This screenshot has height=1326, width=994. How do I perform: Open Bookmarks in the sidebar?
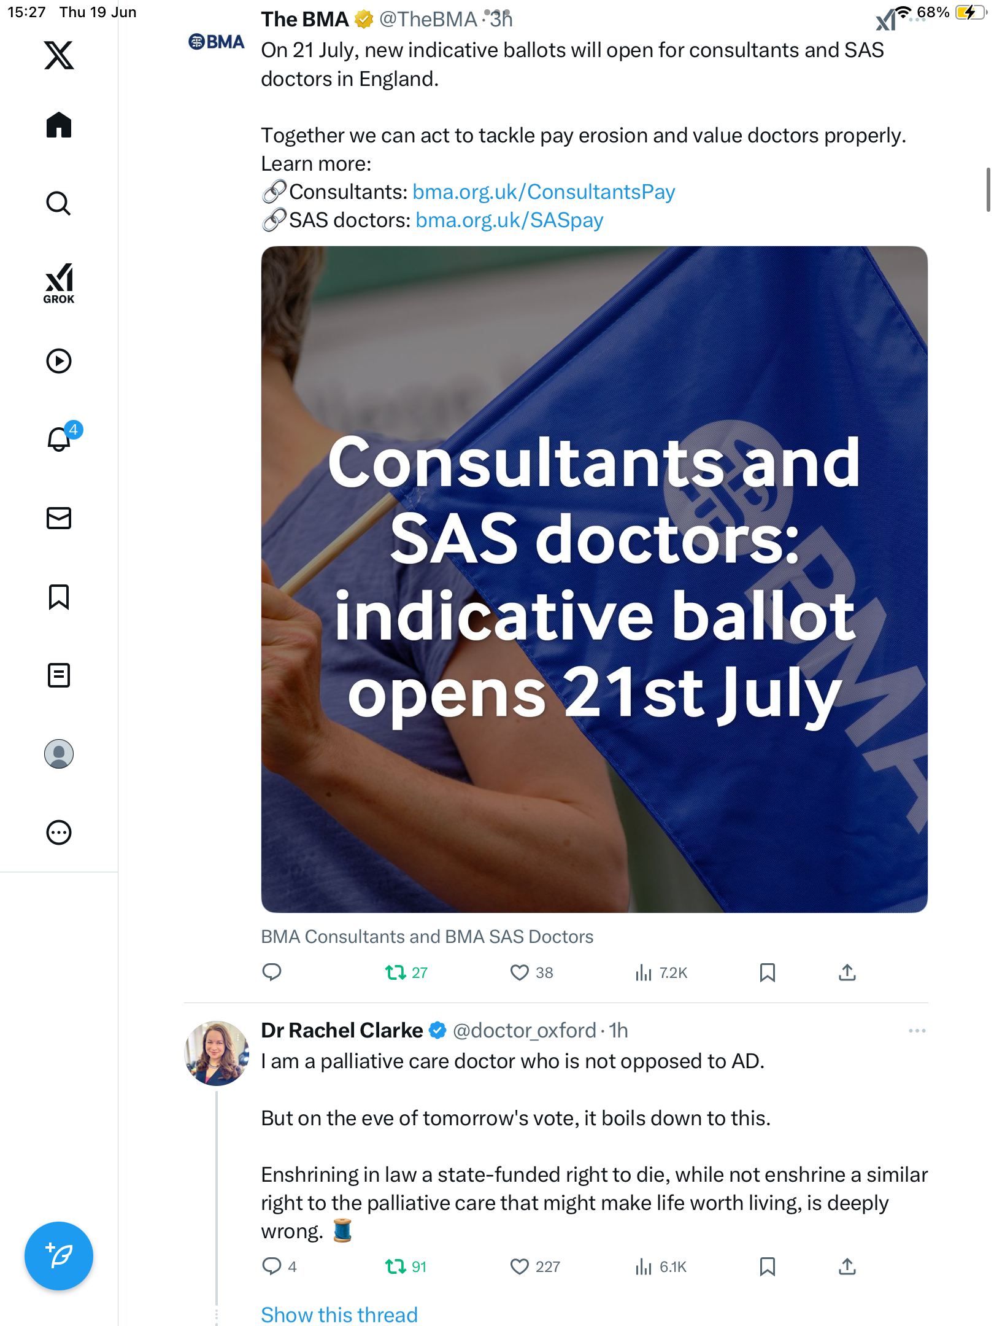point(59,597)
